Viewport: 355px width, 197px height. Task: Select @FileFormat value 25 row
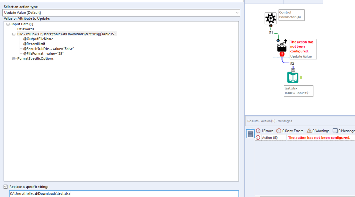[x=43, y=54]
